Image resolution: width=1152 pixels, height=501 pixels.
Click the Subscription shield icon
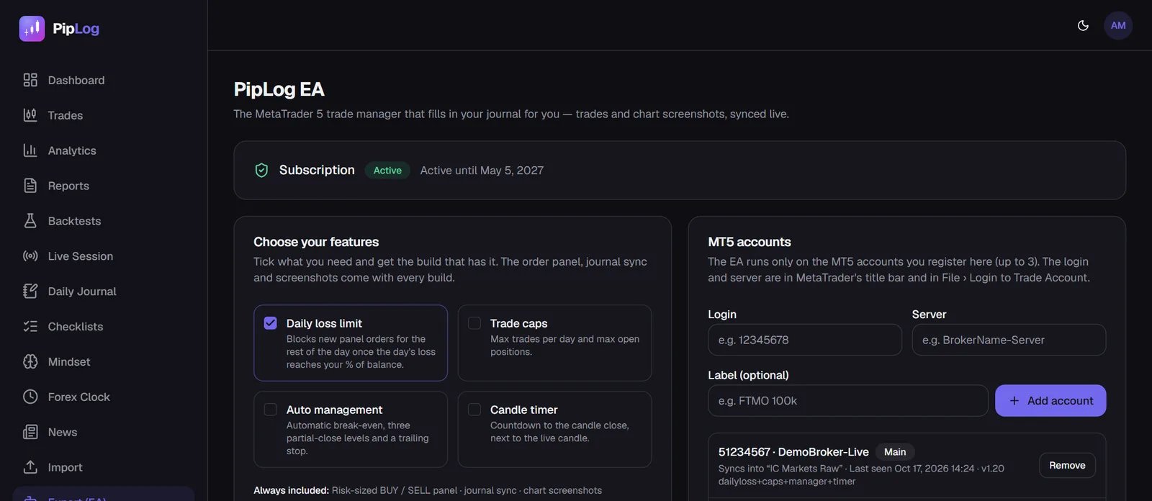pos(262,171)
